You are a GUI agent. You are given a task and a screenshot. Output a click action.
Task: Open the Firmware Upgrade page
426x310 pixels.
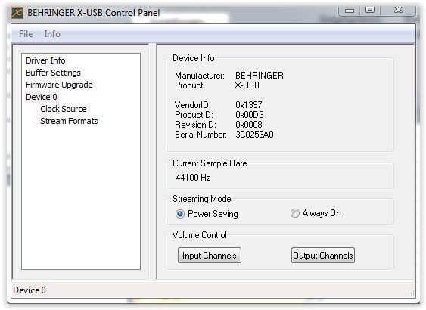coord(59,85)
